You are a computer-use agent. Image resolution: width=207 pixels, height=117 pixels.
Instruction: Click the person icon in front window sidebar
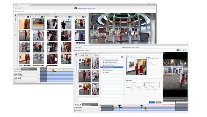[x=76, y=54]
